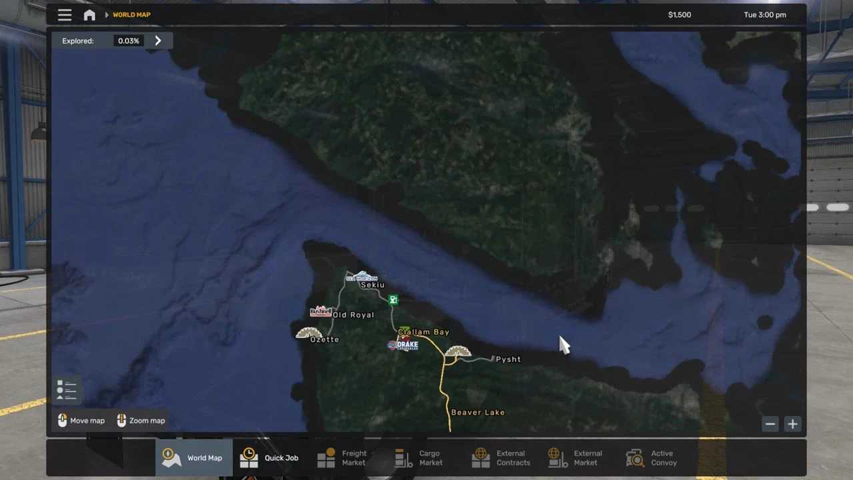Screen dimensions: 853x480
Task: Open the hamburger main menu
Action: pyautogui.click(x=65, y=15)
